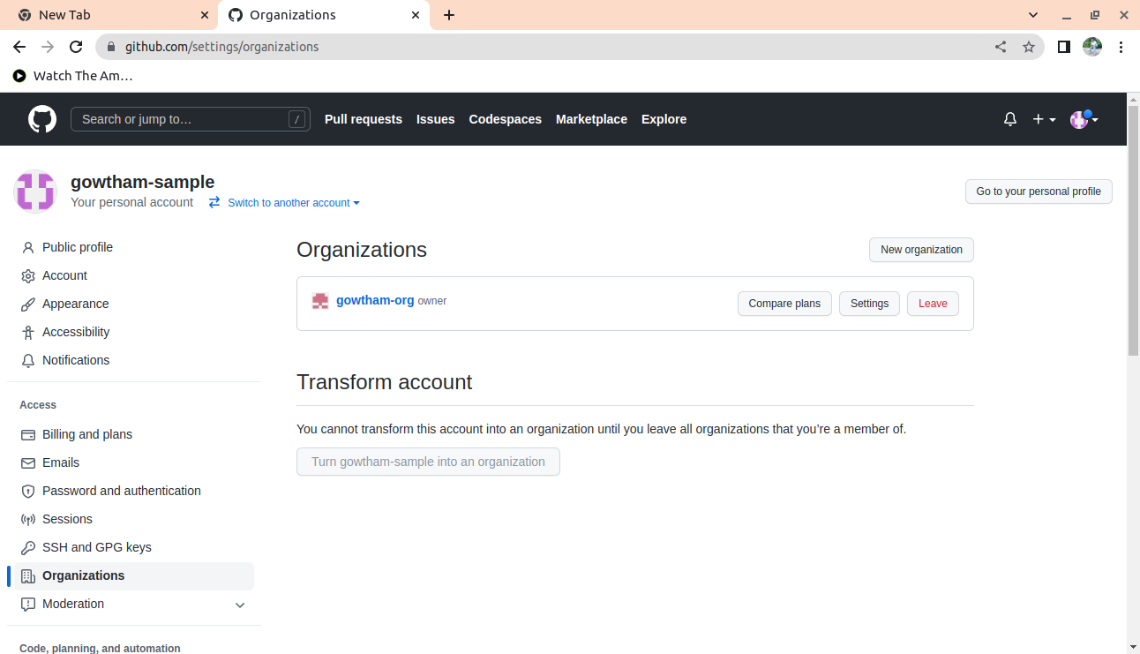Go to Pull requests in header
The image size is (1140, 654).
coord(363,119)
